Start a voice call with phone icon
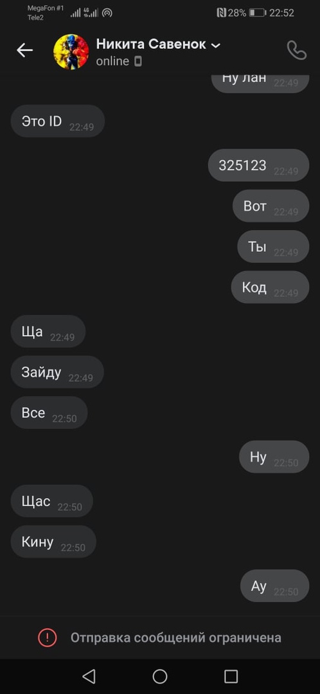The image size is (320, 694). (296, 51)
